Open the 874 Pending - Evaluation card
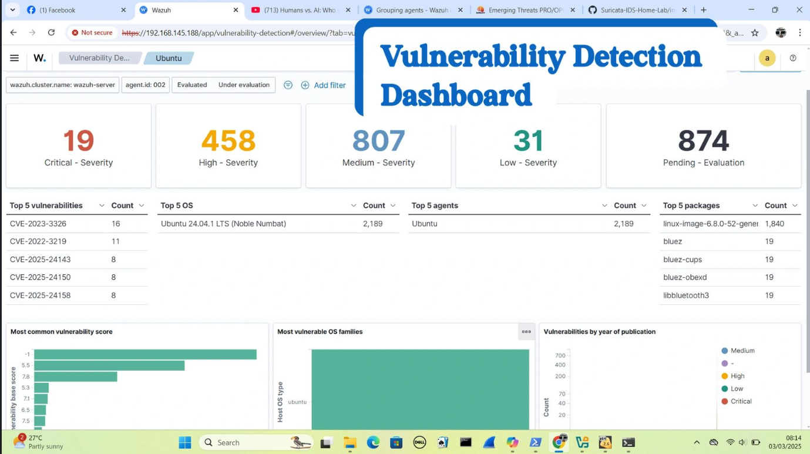The image size is (810, 454). pos(704,146)
